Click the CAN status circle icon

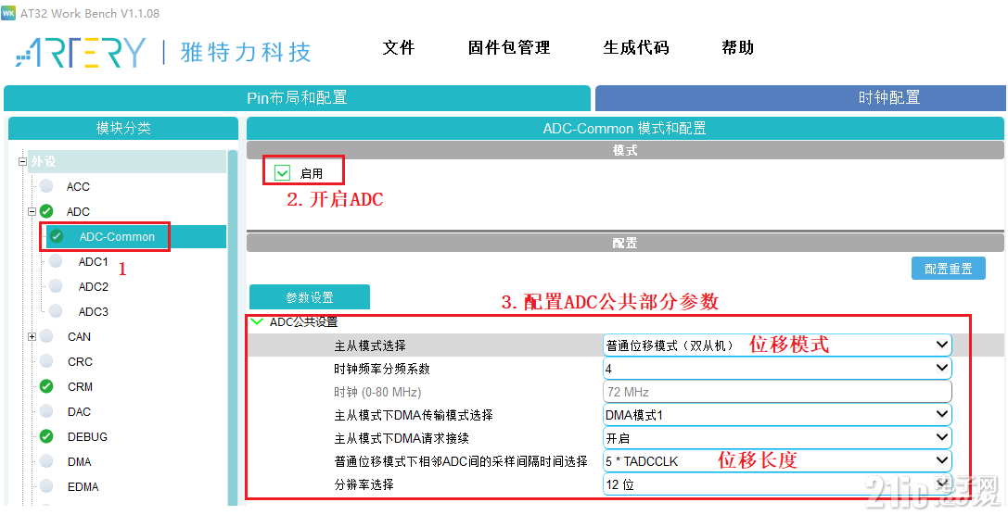[46, 336]
